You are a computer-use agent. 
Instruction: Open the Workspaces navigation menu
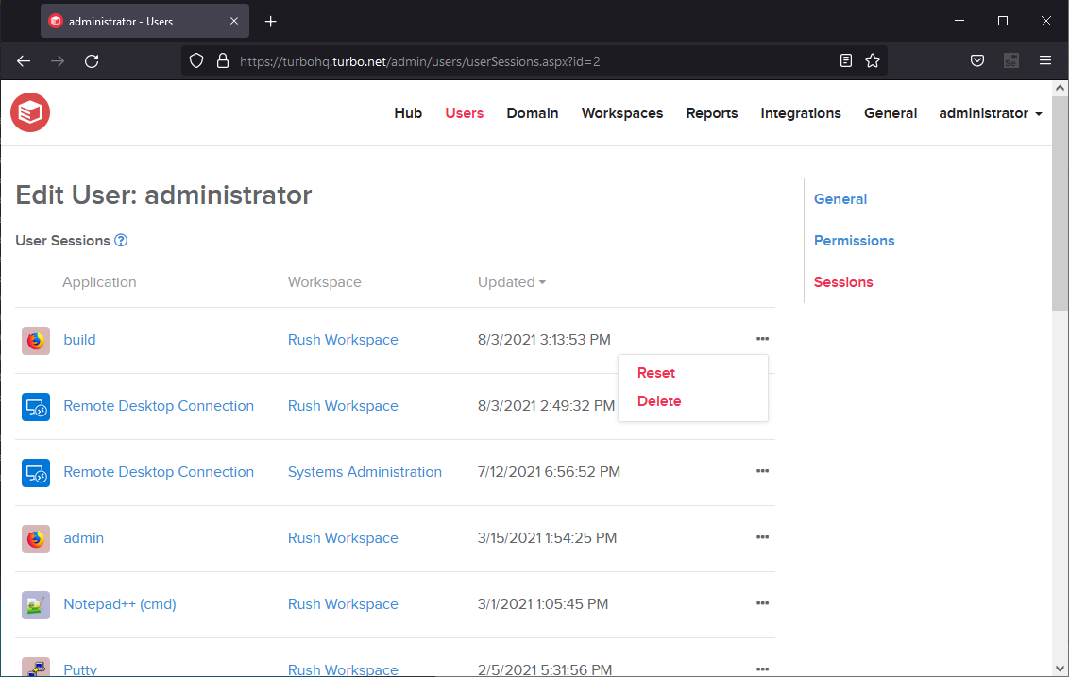point(621,113)
